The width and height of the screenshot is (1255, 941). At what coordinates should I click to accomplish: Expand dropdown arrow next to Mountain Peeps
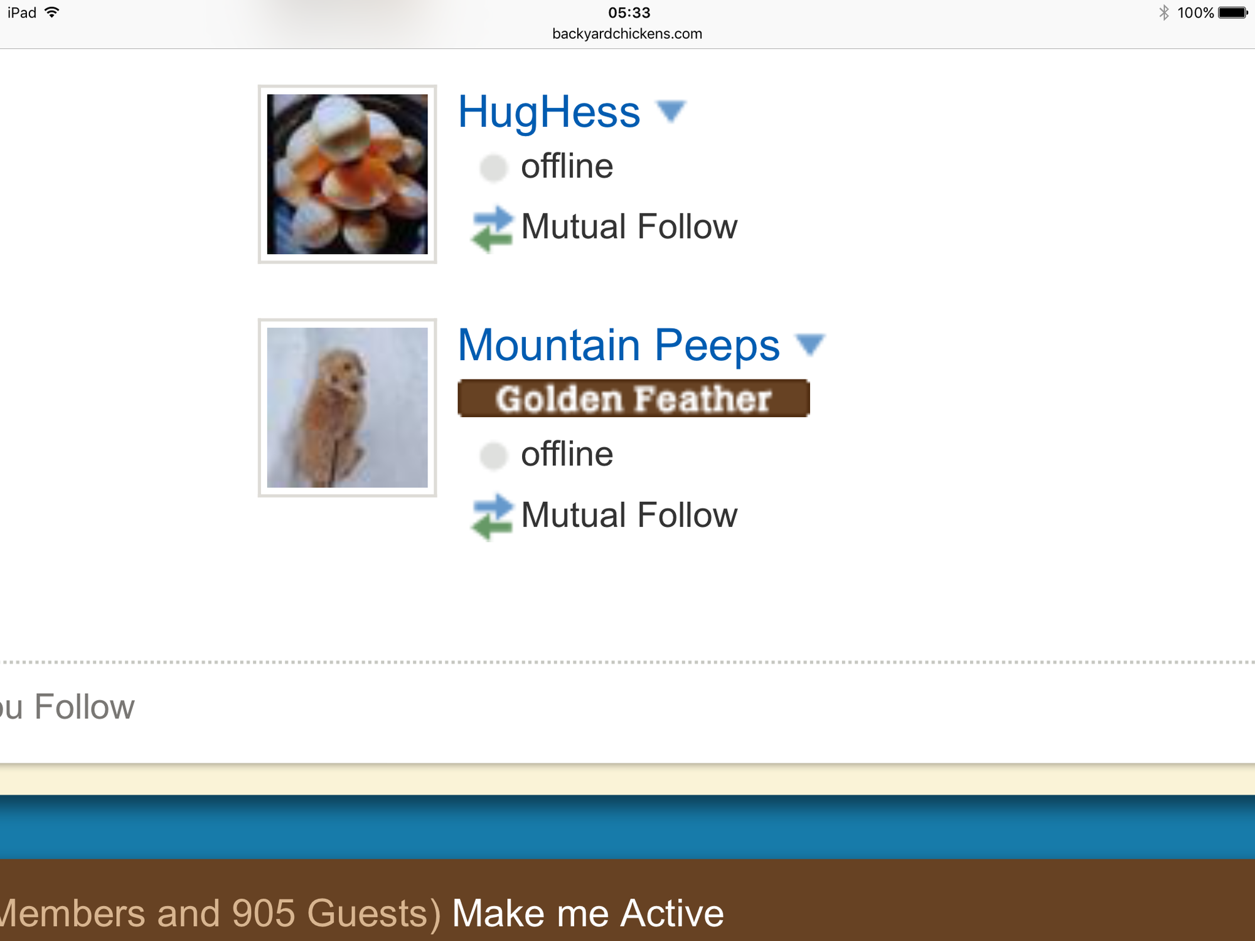tap(810, 344)
